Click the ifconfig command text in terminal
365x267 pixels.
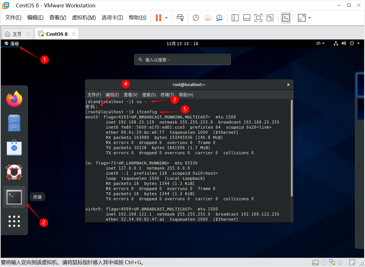tap(147, 112)
